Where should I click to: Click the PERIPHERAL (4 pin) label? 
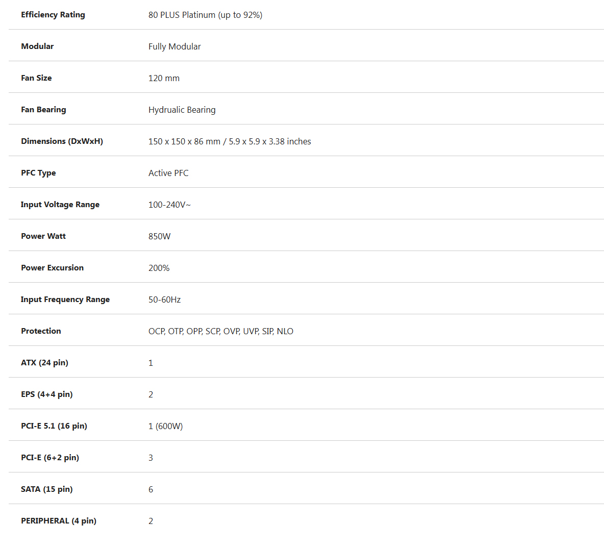[x=59, y=521]
